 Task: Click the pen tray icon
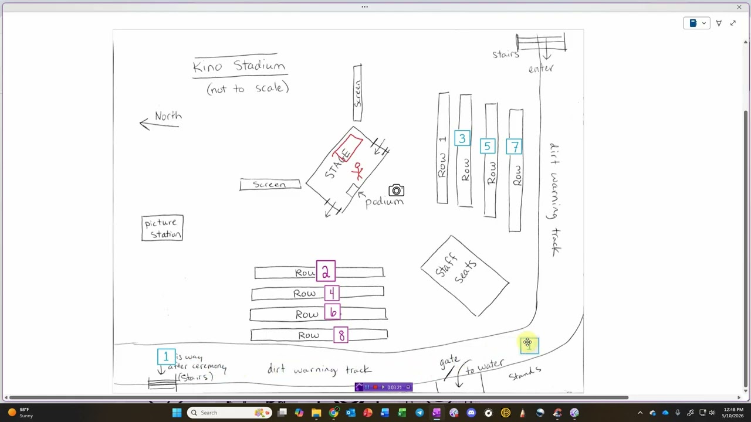[x=691, y=413]
